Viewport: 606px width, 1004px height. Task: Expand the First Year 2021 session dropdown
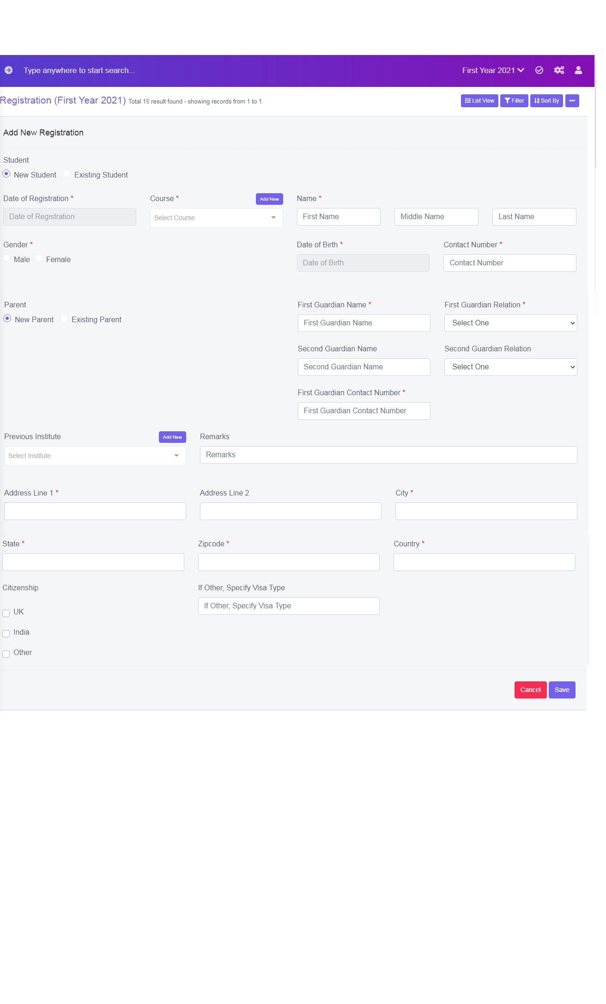coord(493,70)
